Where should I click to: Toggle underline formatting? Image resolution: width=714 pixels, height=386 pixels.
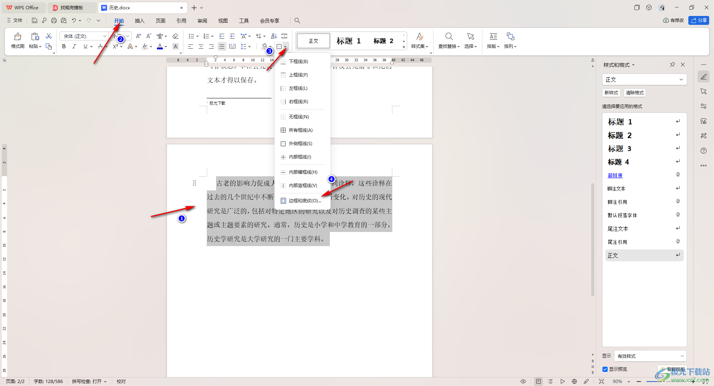(86, 46)
